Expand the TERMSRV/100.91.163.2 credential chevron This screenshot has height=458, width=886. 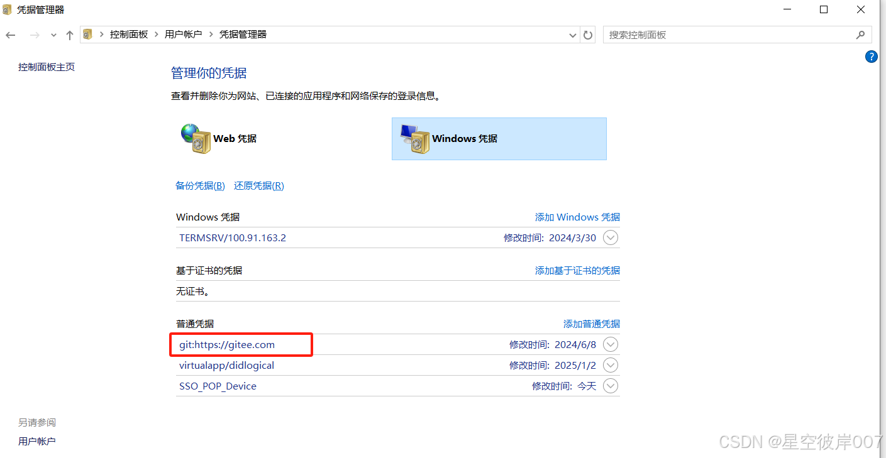coord(611,238)
